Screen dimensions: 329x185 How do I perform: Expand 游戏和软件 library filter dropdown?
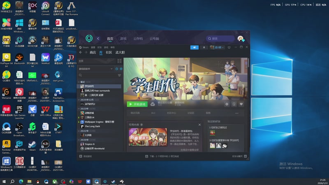point(96,69)
